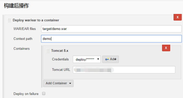Viewport: 183px width, 98px height.
Task: Focus the WAR/EAR files field
Action: click(x=111, y=29)
